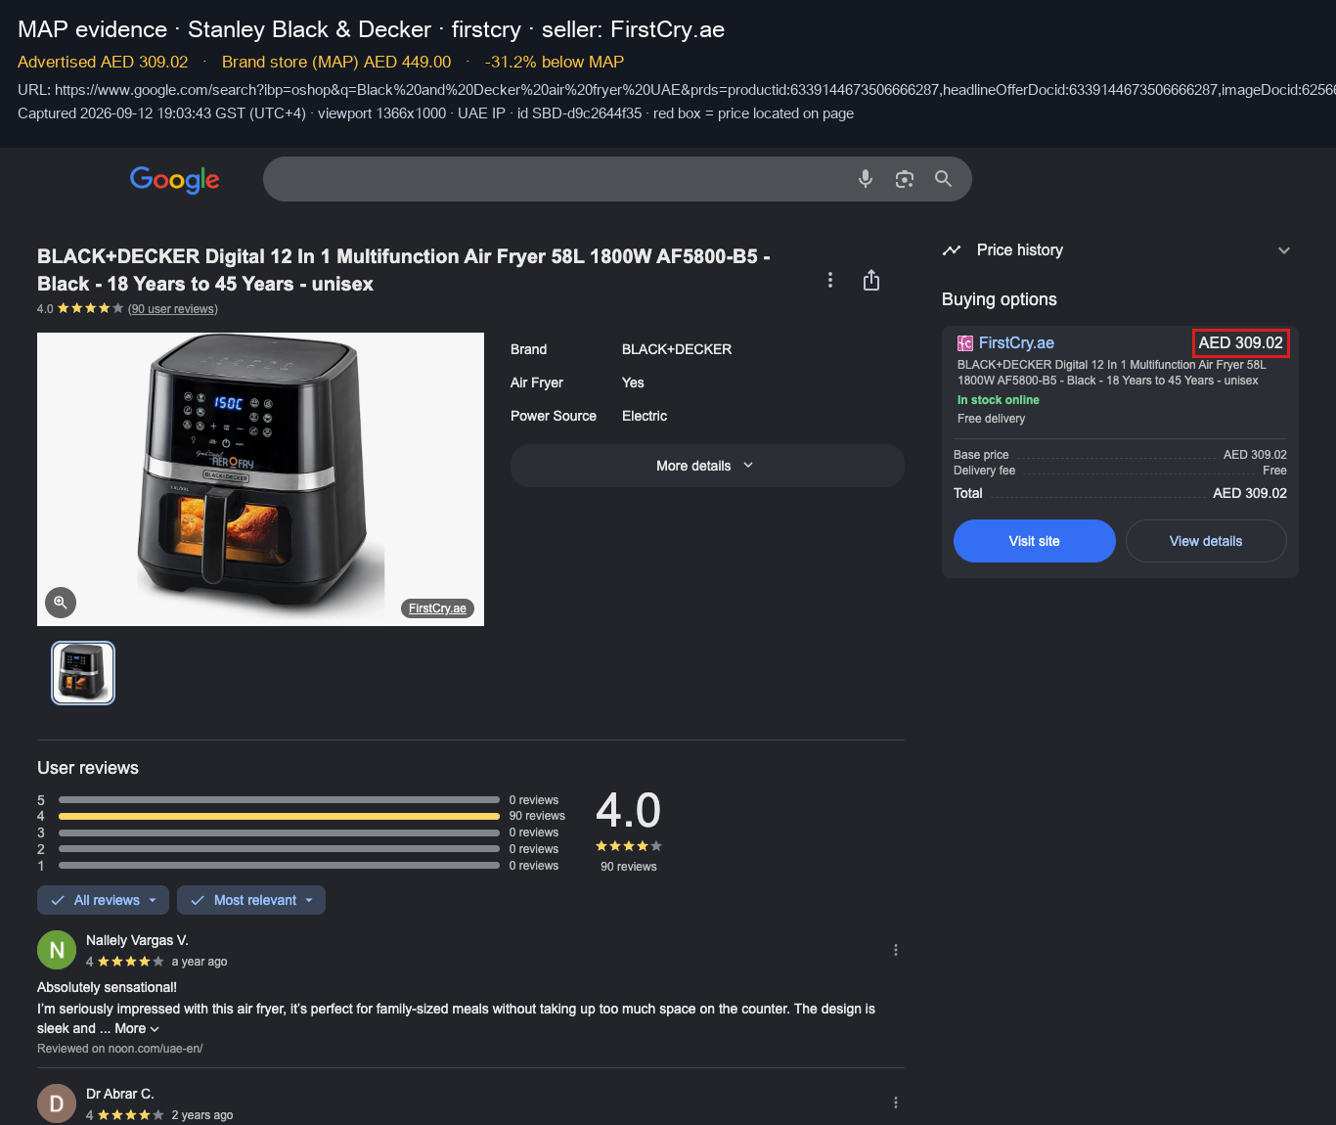Click the Base price AED 309.02 value

point(1255,455)
